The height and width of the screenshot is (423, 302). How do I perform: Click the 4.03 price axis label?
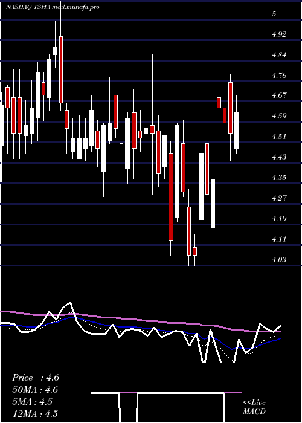[278, 259]
